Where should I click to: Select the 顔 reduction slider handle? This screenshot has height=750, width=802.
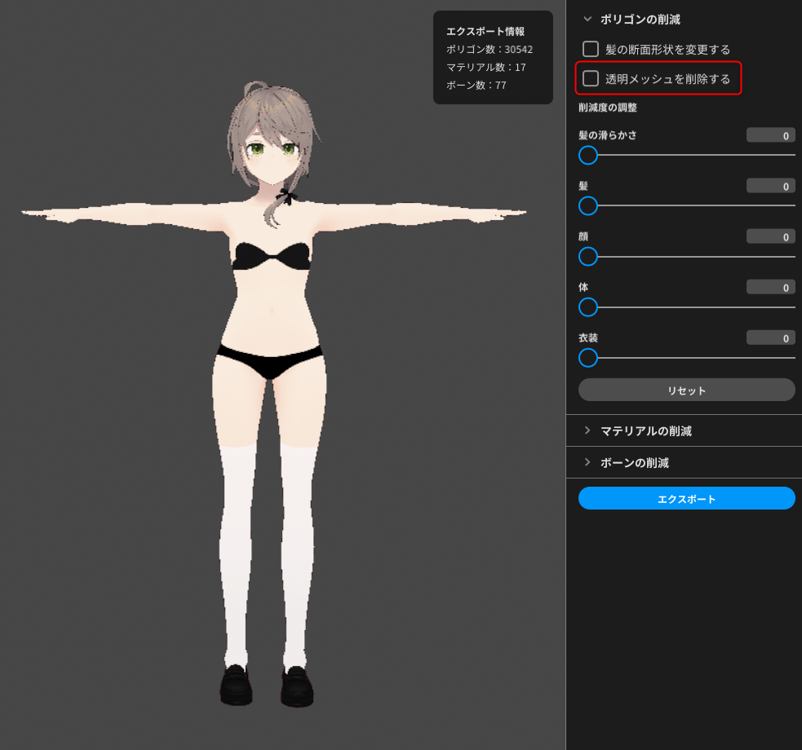[588, 257]
